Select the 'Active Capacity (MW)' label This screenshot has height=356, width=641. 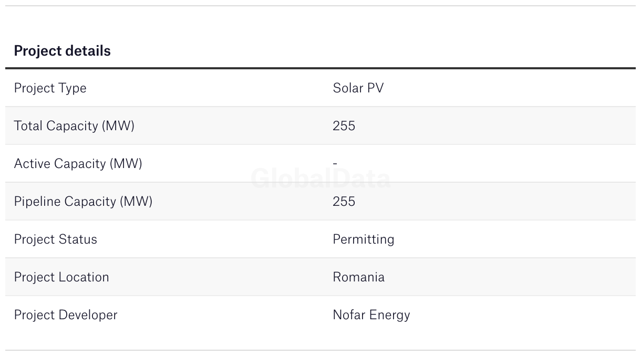coord(78,164)
